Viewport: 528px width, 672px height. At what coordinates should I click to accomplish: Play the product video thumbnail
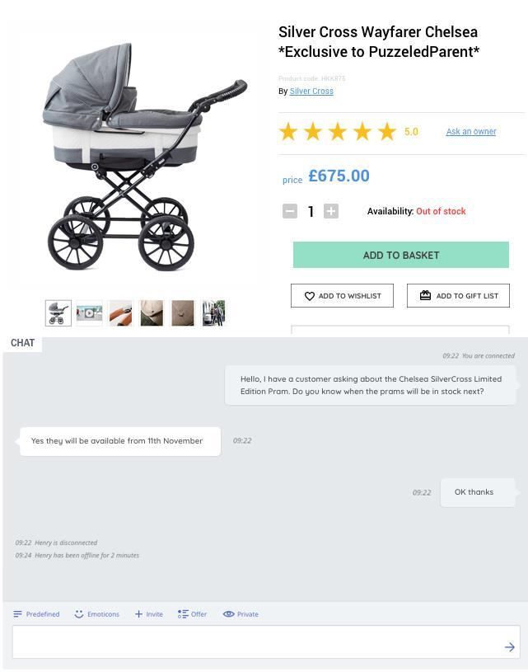90,313
